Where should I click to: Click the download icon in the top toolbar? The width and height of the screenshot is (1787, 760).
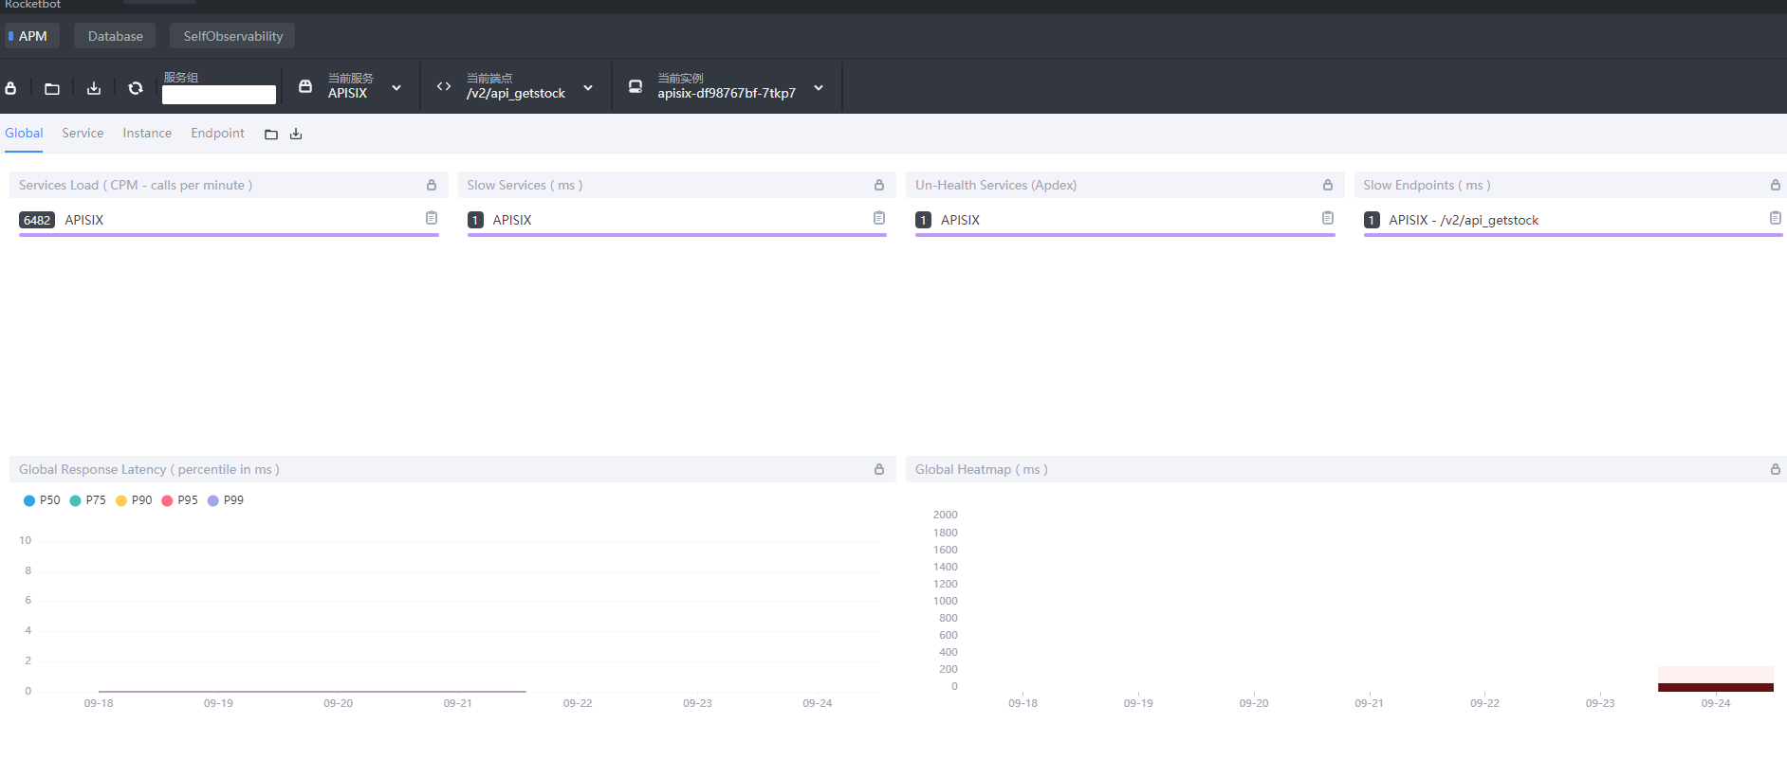(x=94, y=88)
